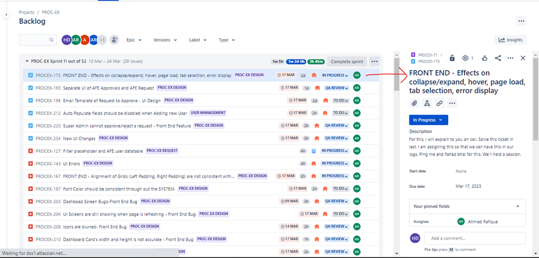Open the Epic filter dropdown

(134, 40)
